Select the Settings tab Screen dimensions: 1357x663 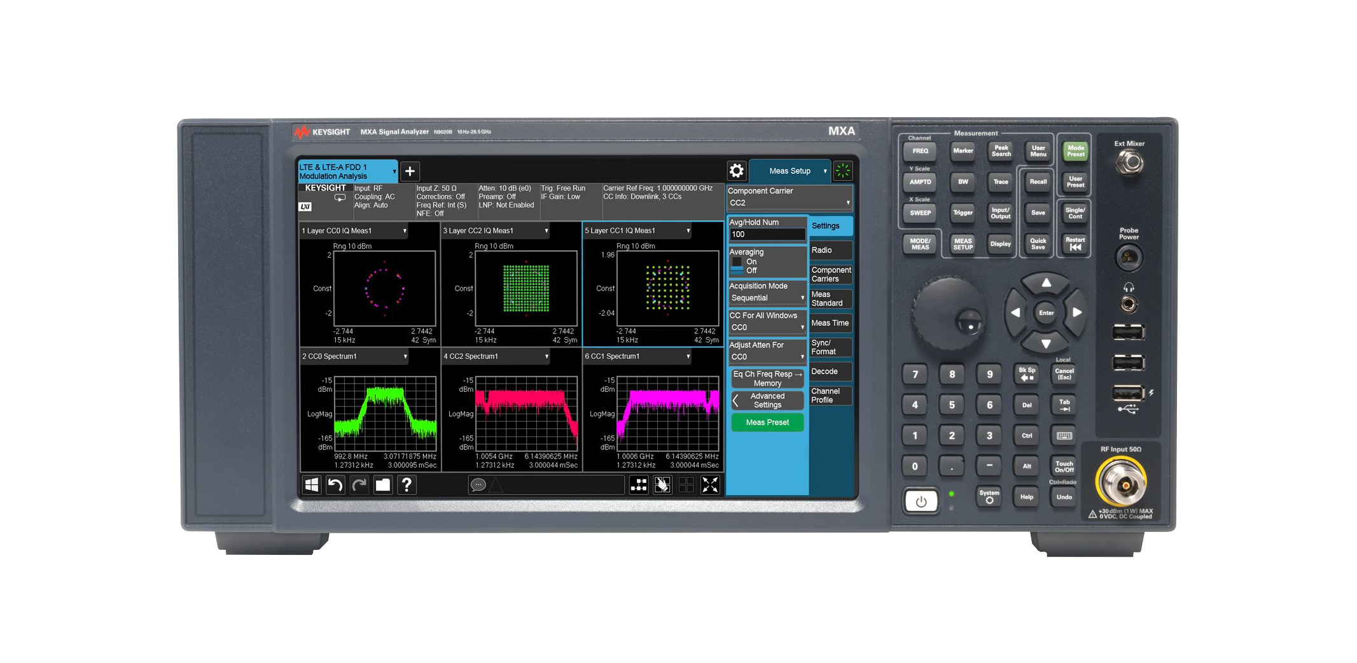[x=830, y=226]
